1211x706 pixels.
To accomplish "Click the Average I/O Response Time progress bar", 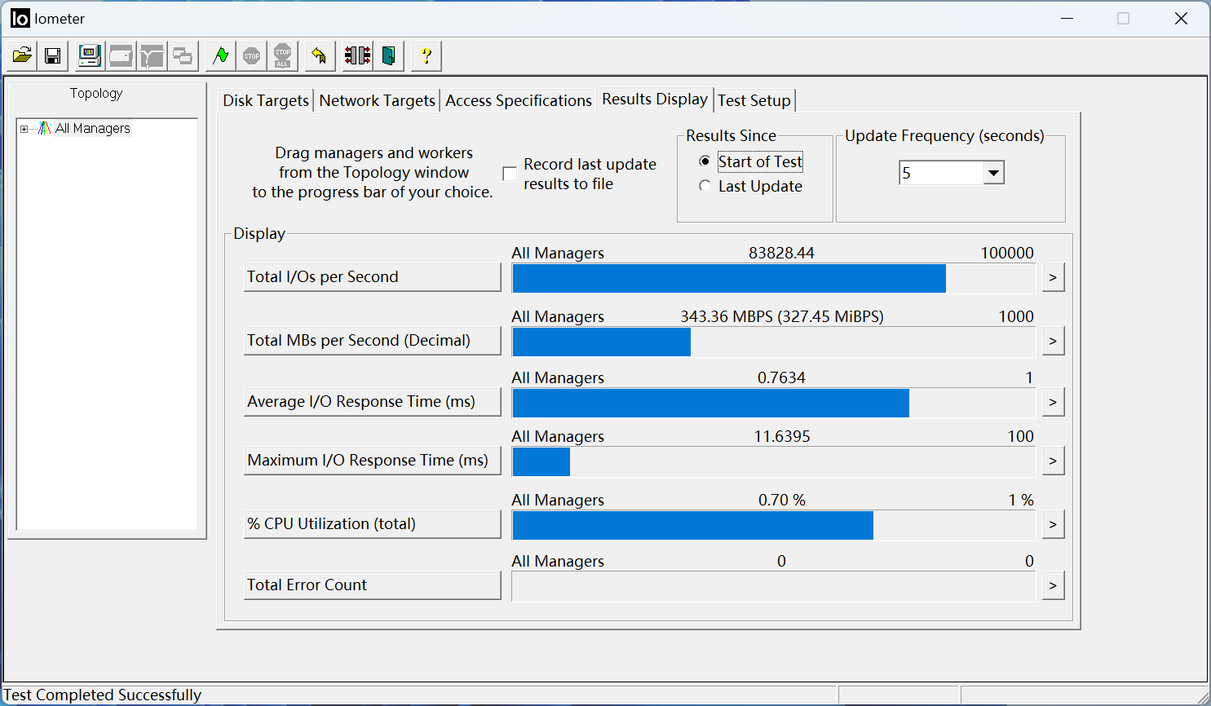I will (x=774, y=403).
